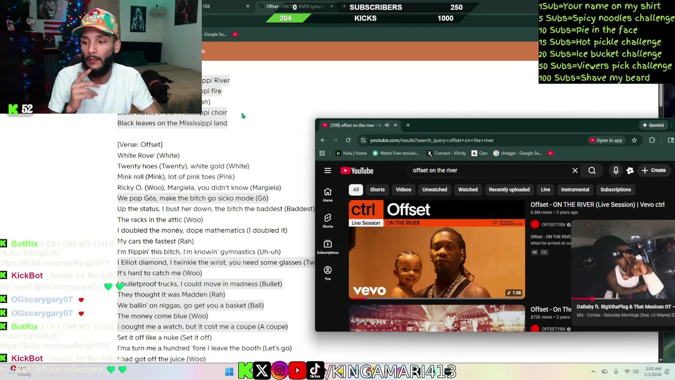
Task: Go forward in the YouTube browser window
Action: click(x=335, y=140)
